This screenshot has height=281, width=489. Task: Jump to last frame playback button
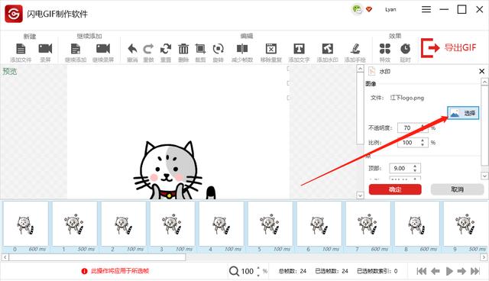pos(475,271)
